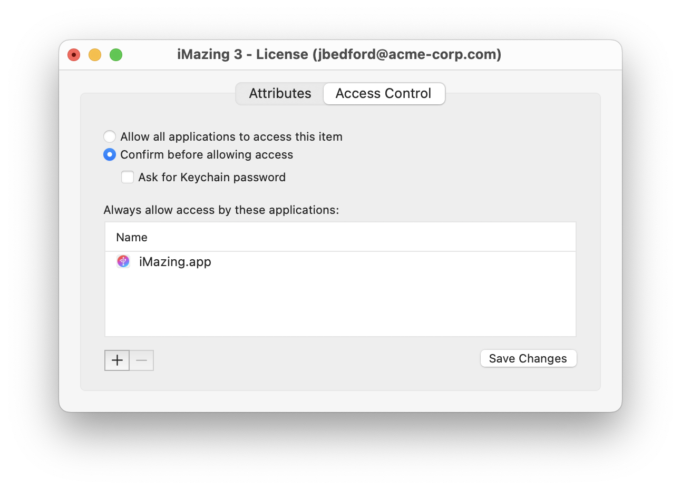
Task: Enable the Ask for Keychain password checkbox
Action: (128, 177)
